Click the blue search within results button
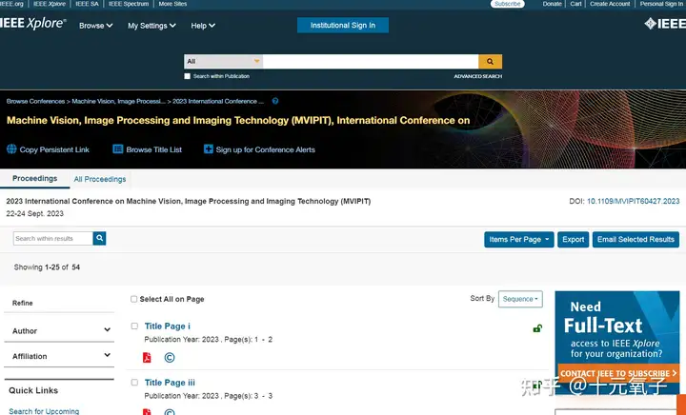The height and width of the screenshot is (415, 686). pyautogui.click(x=99, y=238)
